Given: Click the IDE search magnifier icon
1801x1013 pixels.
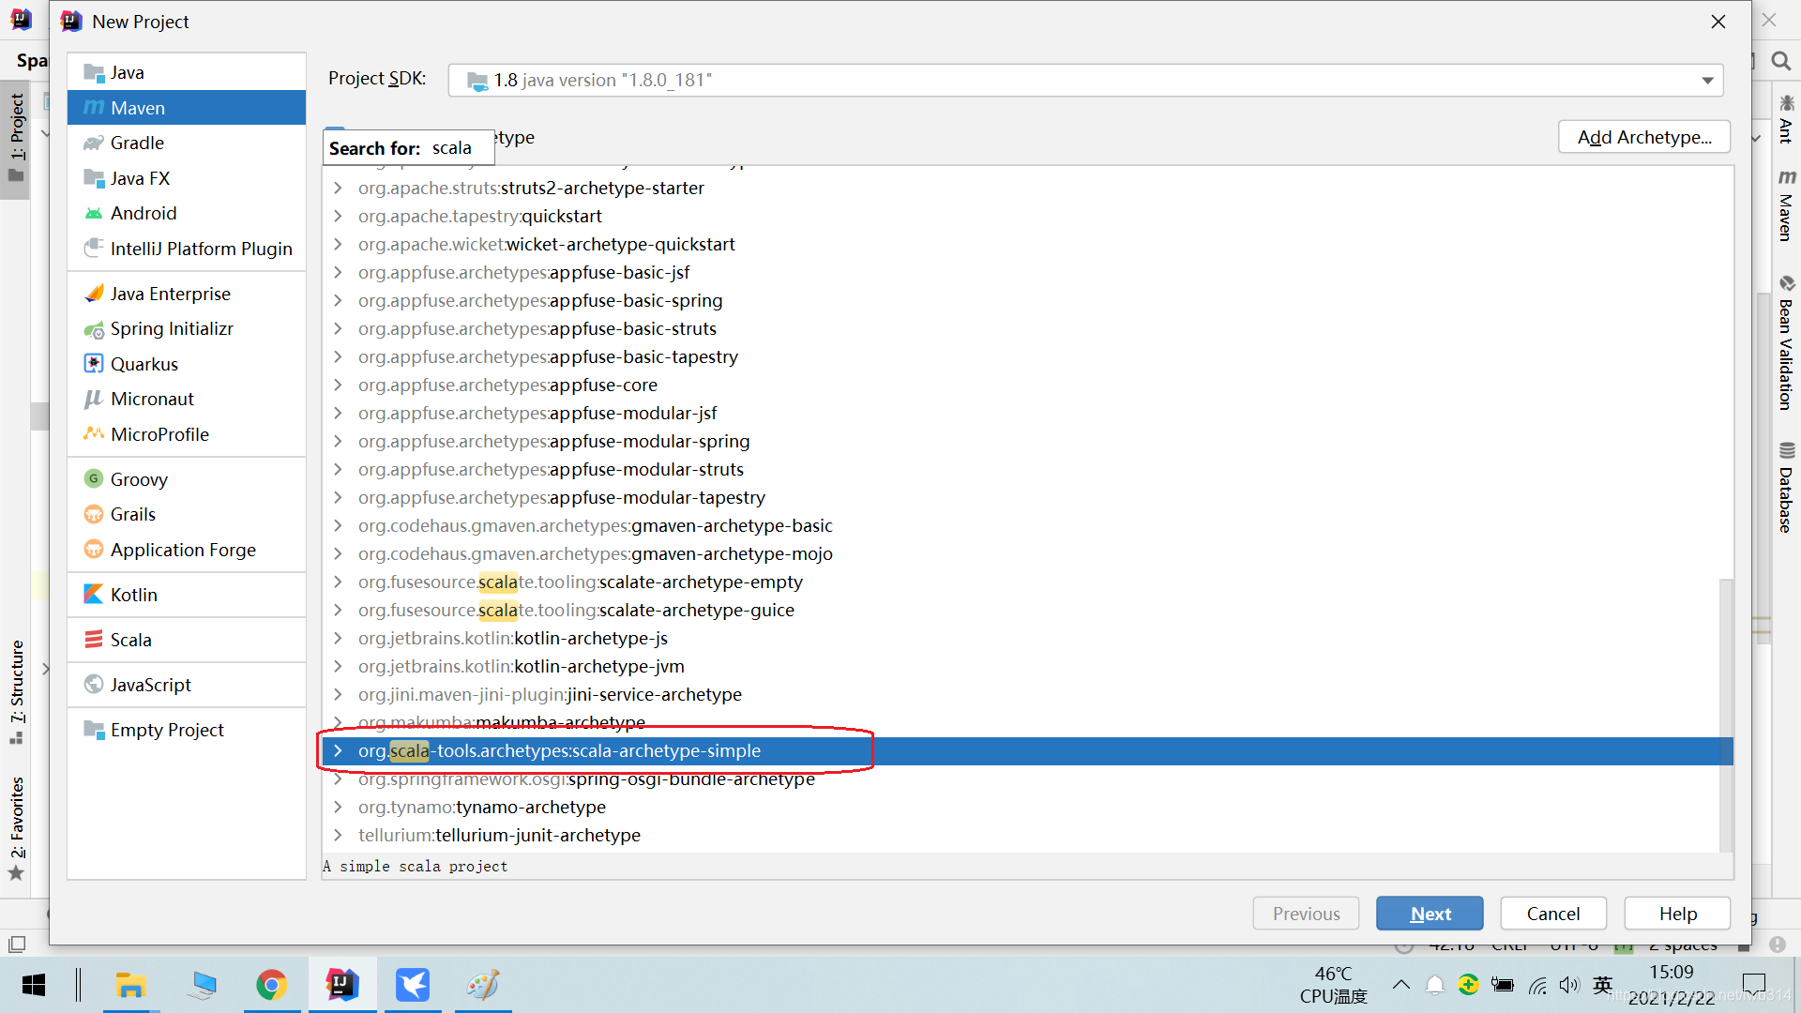Looking at the screenshot, I should pos(1780,61).
